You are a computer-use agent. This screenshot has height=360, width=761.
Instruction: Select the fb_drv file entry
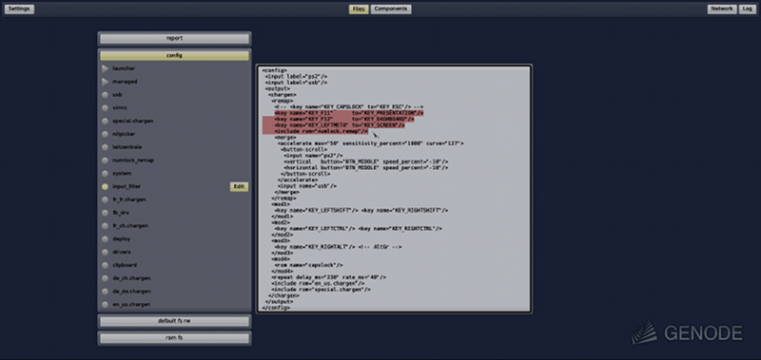[121, 213]
